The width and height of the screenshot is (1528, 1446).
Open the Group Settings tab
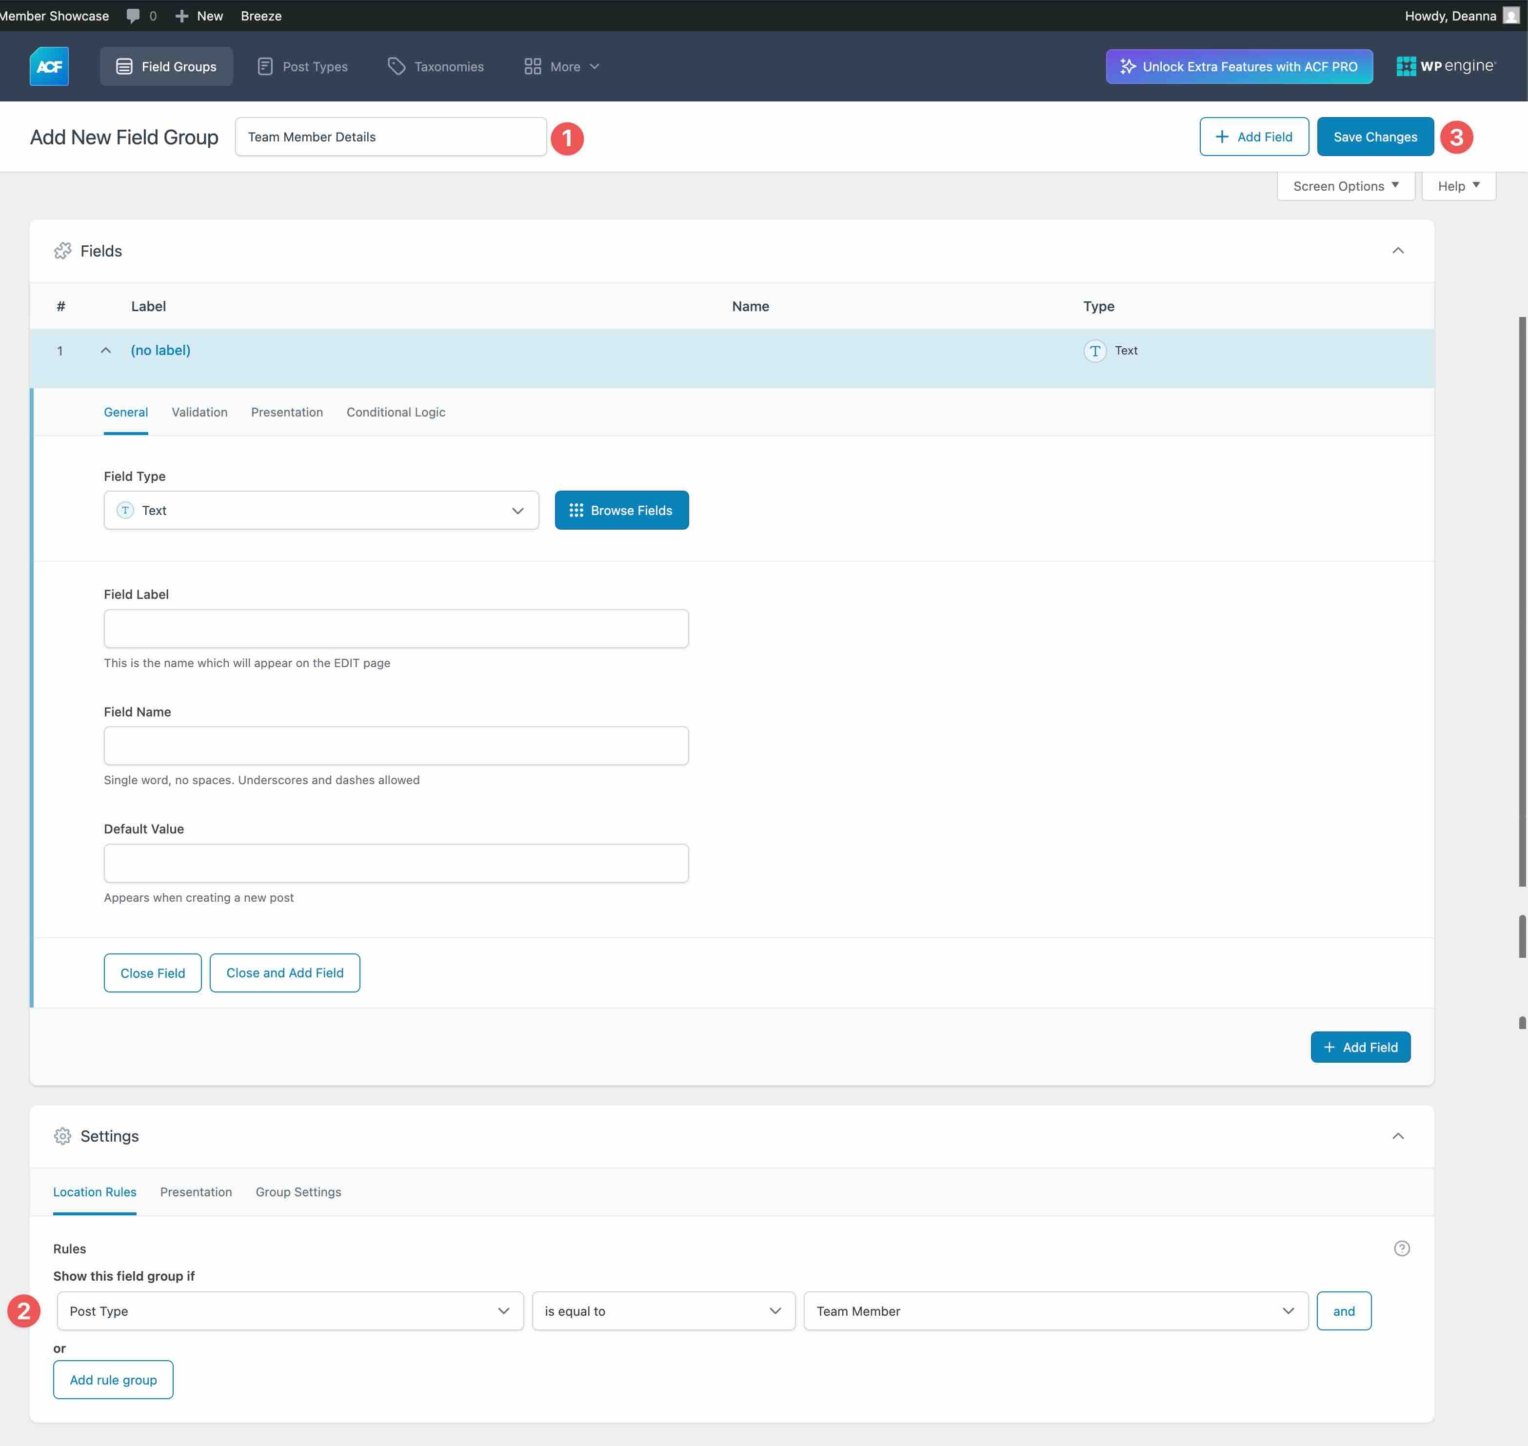[298, 1191]
